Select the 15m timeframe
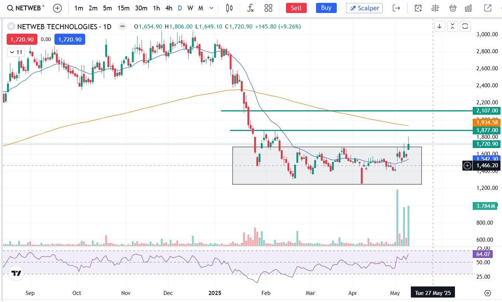Viewport: 502px width, 302px height. pyautogui.click(x=123, y=8)
